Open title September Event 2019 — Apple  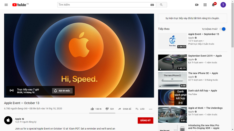tap(205, 56)
